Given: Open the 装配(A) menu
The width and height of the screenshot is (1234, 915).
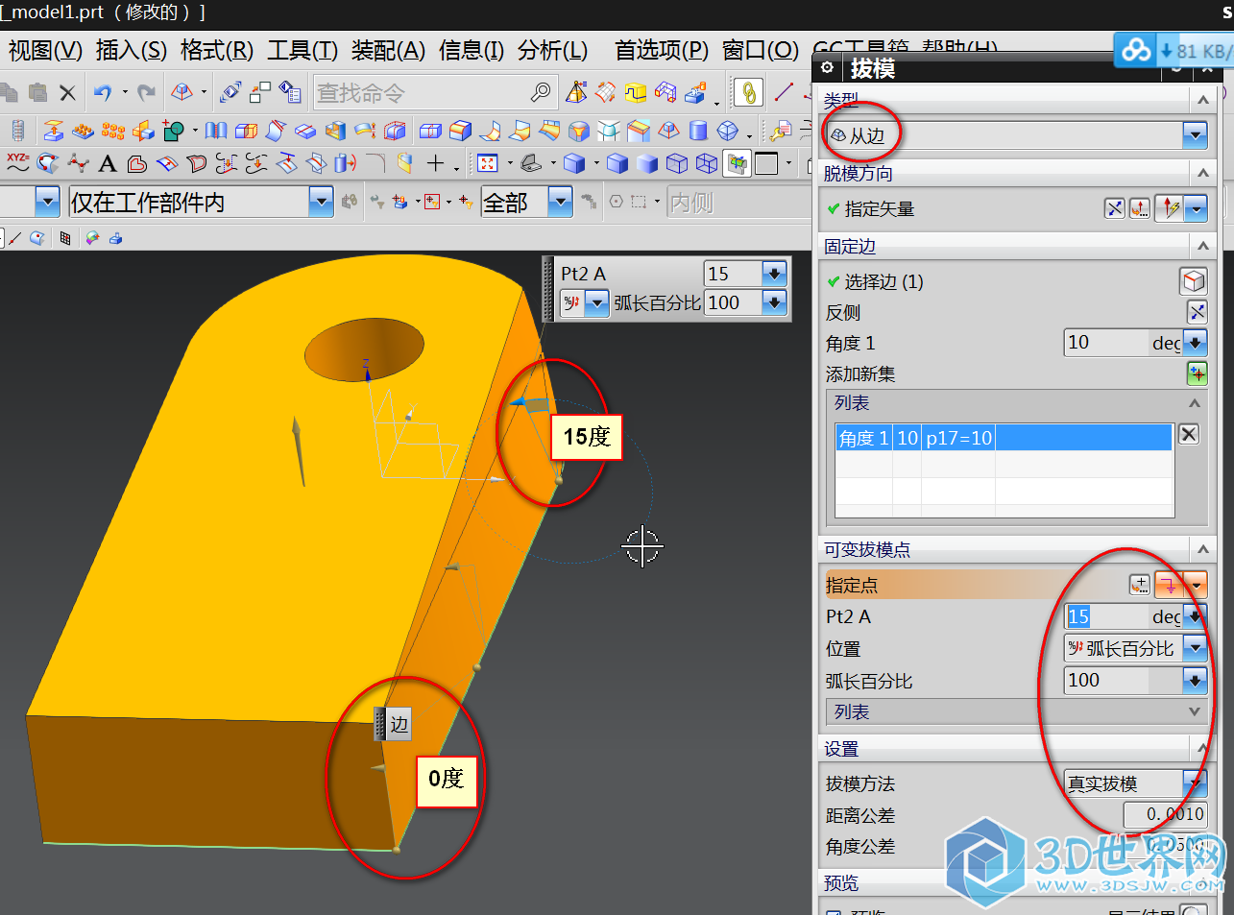Looking at the screenshot, I should [x=388, y=50].
